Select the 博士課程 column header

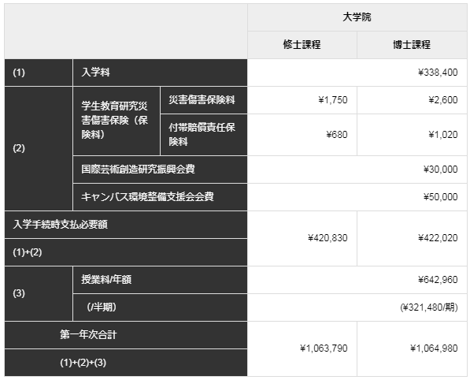click(x=412, y=45)
